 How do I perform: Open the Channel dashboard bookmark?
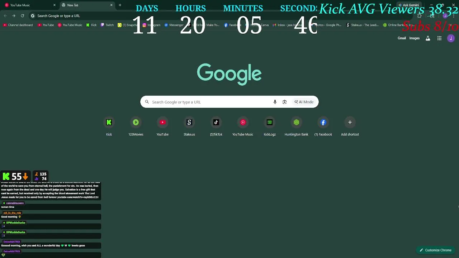[x=18, y=25]
